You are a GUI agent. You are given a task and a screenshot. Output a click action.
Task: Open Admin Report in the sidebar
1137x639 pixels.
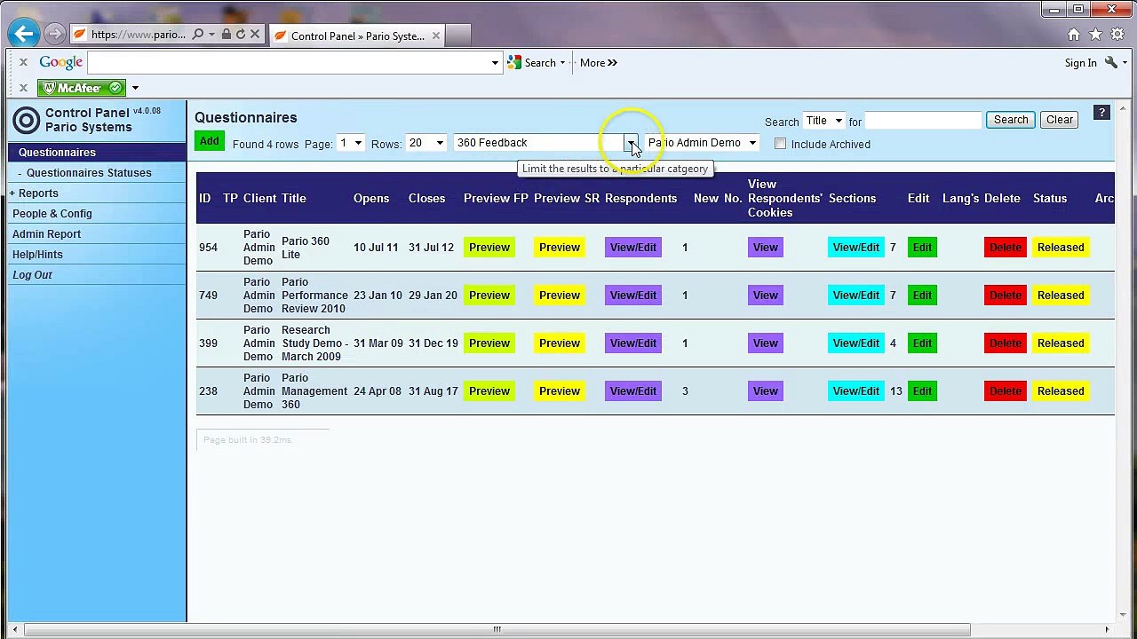[x=46, y=233]
